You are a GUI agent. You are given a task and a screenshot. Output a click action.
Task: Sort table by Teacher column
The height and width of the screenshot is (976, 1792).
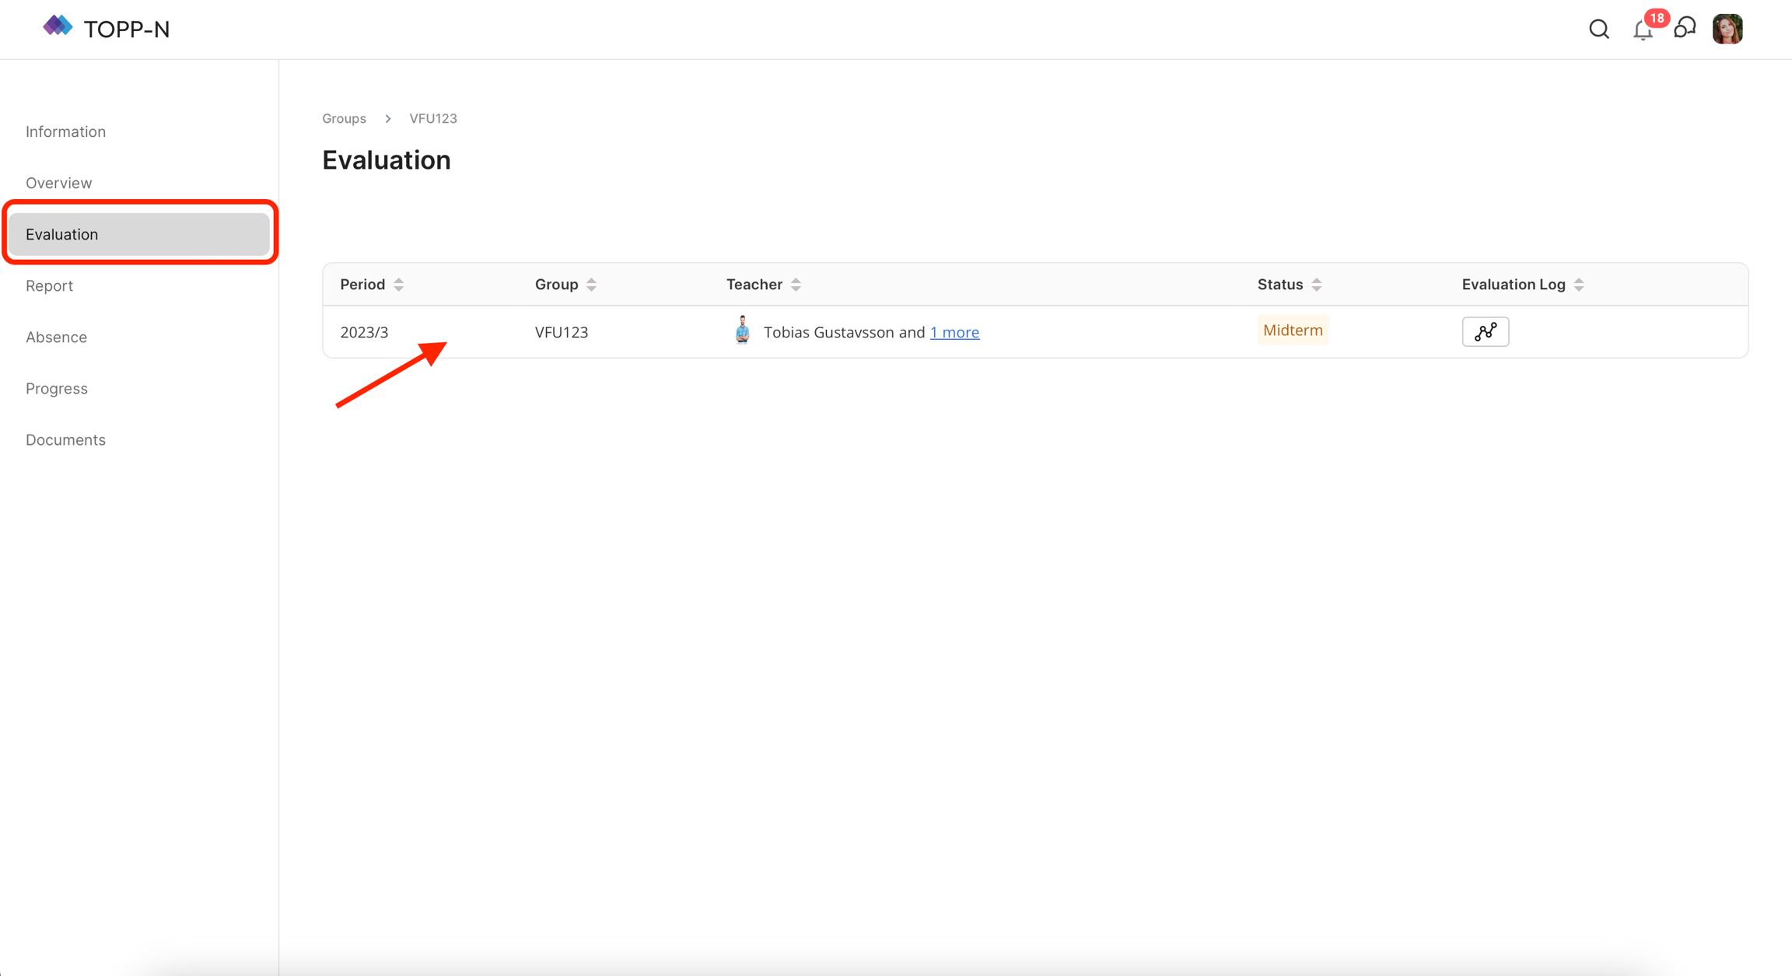coord(796,285)
